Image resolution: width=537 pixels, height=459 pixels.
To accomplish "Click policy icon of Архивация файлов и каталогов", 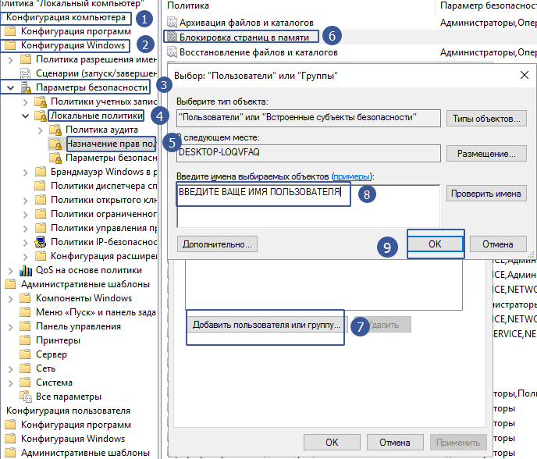I will pyautogui.click(x=172, y=23).
